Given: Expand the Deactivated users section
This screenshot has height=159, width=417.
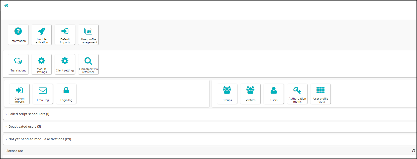Looking at the screenshot, I should click(x=210, y=127).
